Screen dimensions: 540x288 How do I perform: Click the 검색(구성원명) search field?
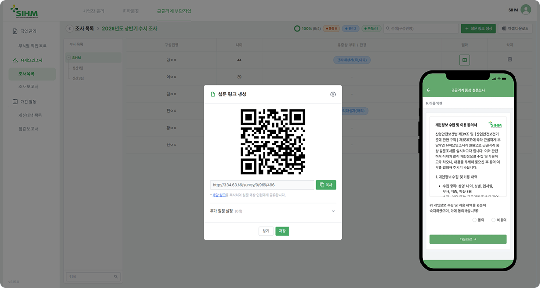(x=421, y=29)
